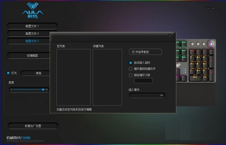The width and height of the screenshot is (226, 145).
Task: Open the 常亮 lighting mode dropdown
Action: (x=35, y=73)
